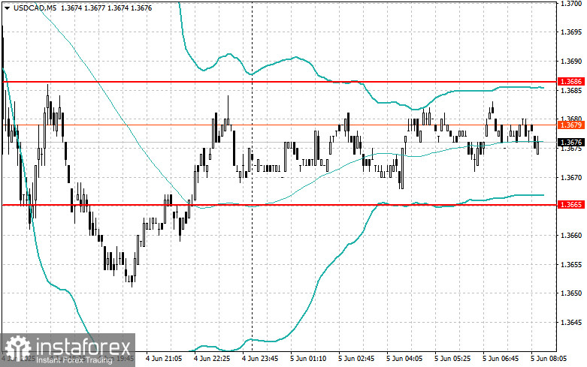The width and height of the screenshot is (587, 367).
Task: Click the 1.3695 price scale value
Action: 571,32
